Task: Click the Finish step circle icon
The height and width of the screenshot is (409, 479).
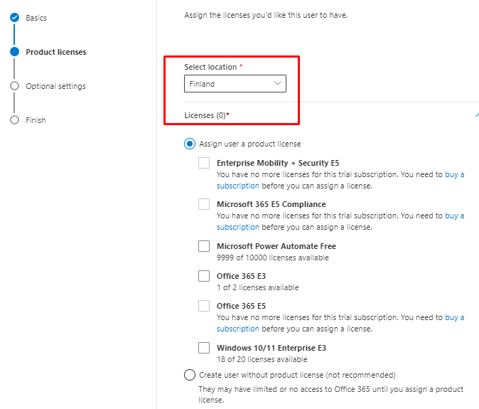Action: click(x=14, y=120)
